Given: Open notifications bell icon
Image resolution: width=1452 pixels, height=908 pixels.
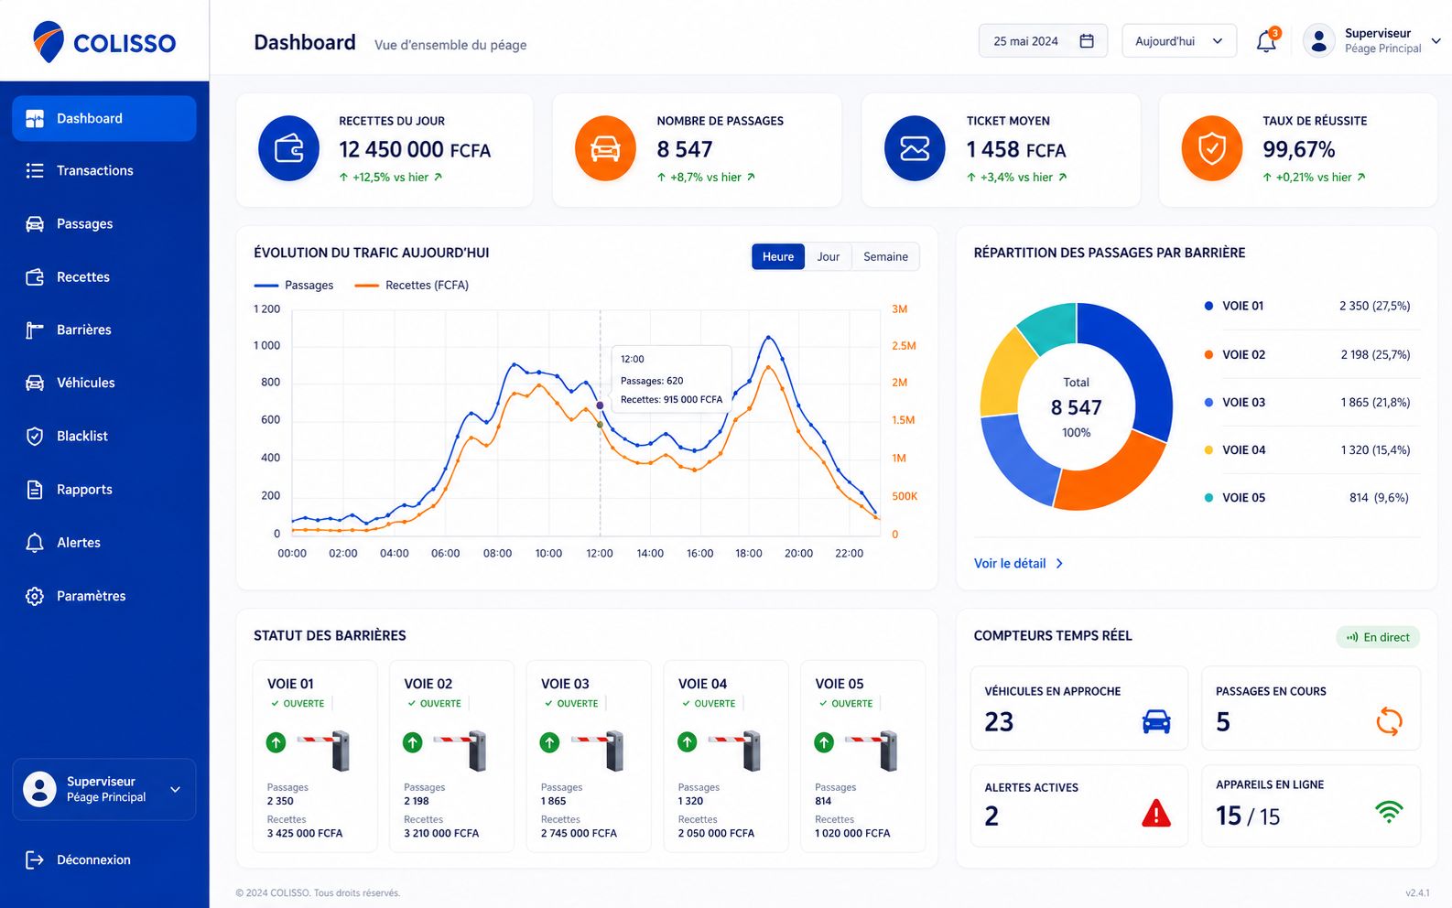Looking at the screenshot, I should click(1266, 41).
